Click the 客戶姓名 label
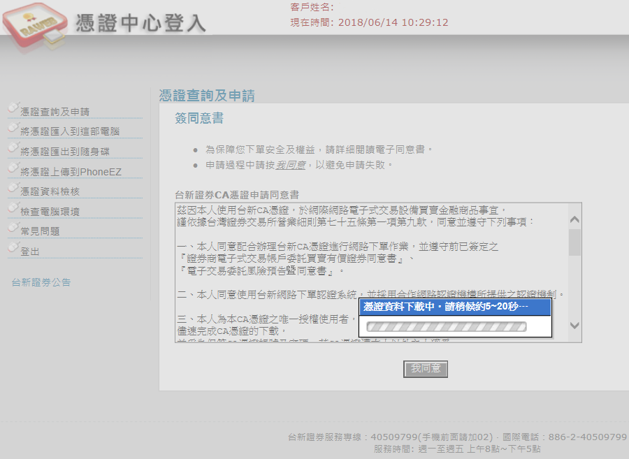This screenshot has width=629, height=459. (312, 7)
